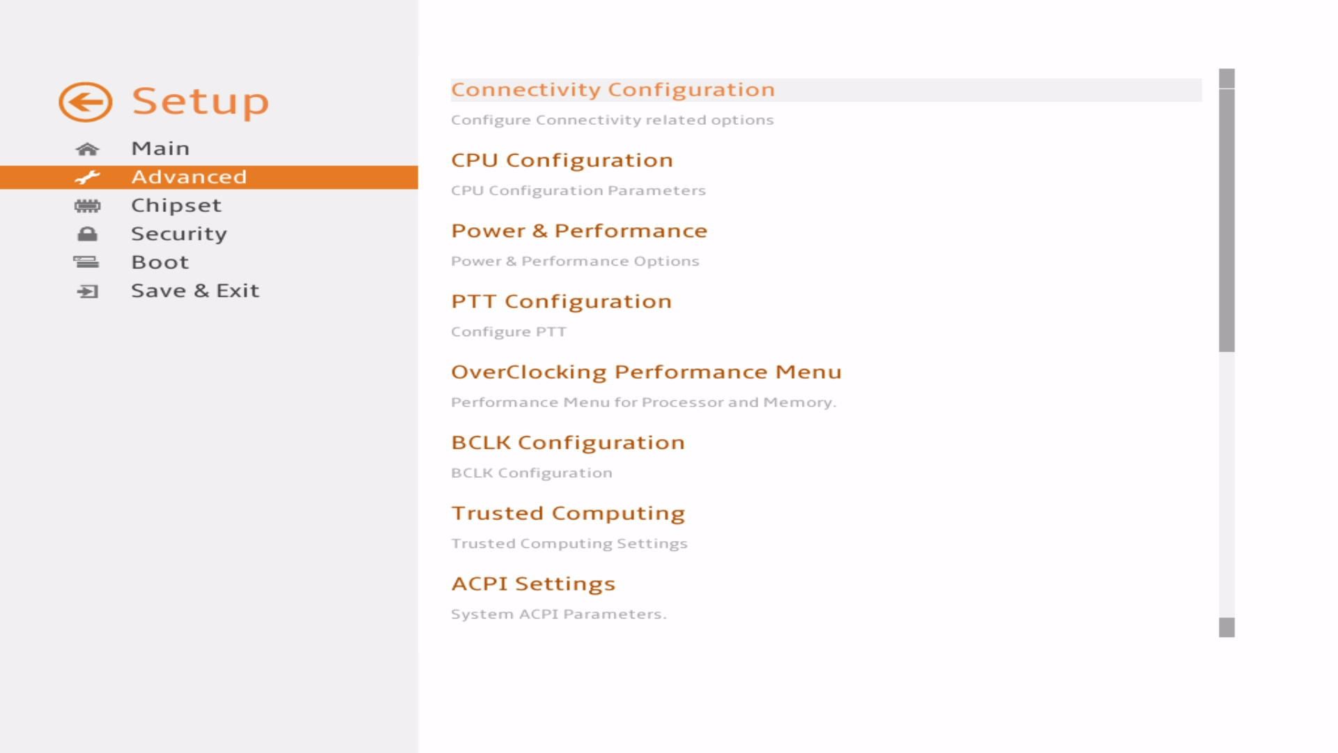The height and width of the screenshot is (753, 1338).
Task: Click the scrollbar up arrow button
Action: click(1226, 78)
